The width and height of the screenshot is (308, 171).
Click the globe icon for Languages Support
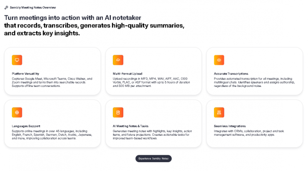pos(17,112)
